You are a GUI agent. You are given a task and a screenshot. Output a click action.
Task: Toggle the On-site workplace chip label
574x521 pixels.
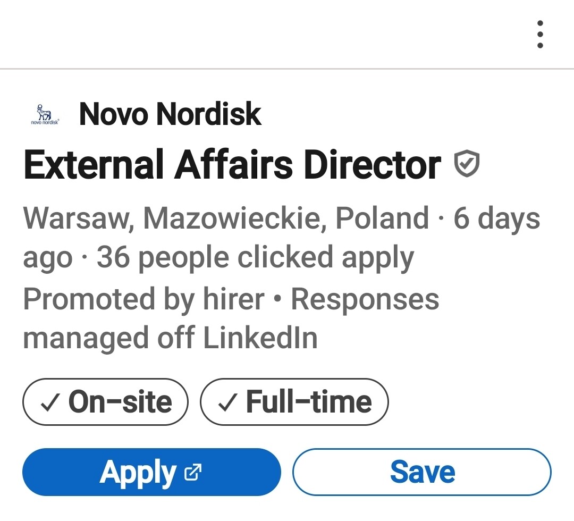pyautogui.click(x=120, y=402)
